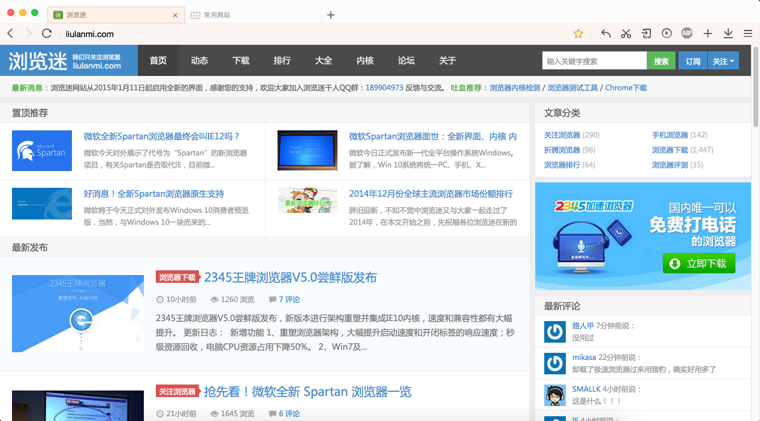Click the 输入关键字搜索 search field

point(595,61)
